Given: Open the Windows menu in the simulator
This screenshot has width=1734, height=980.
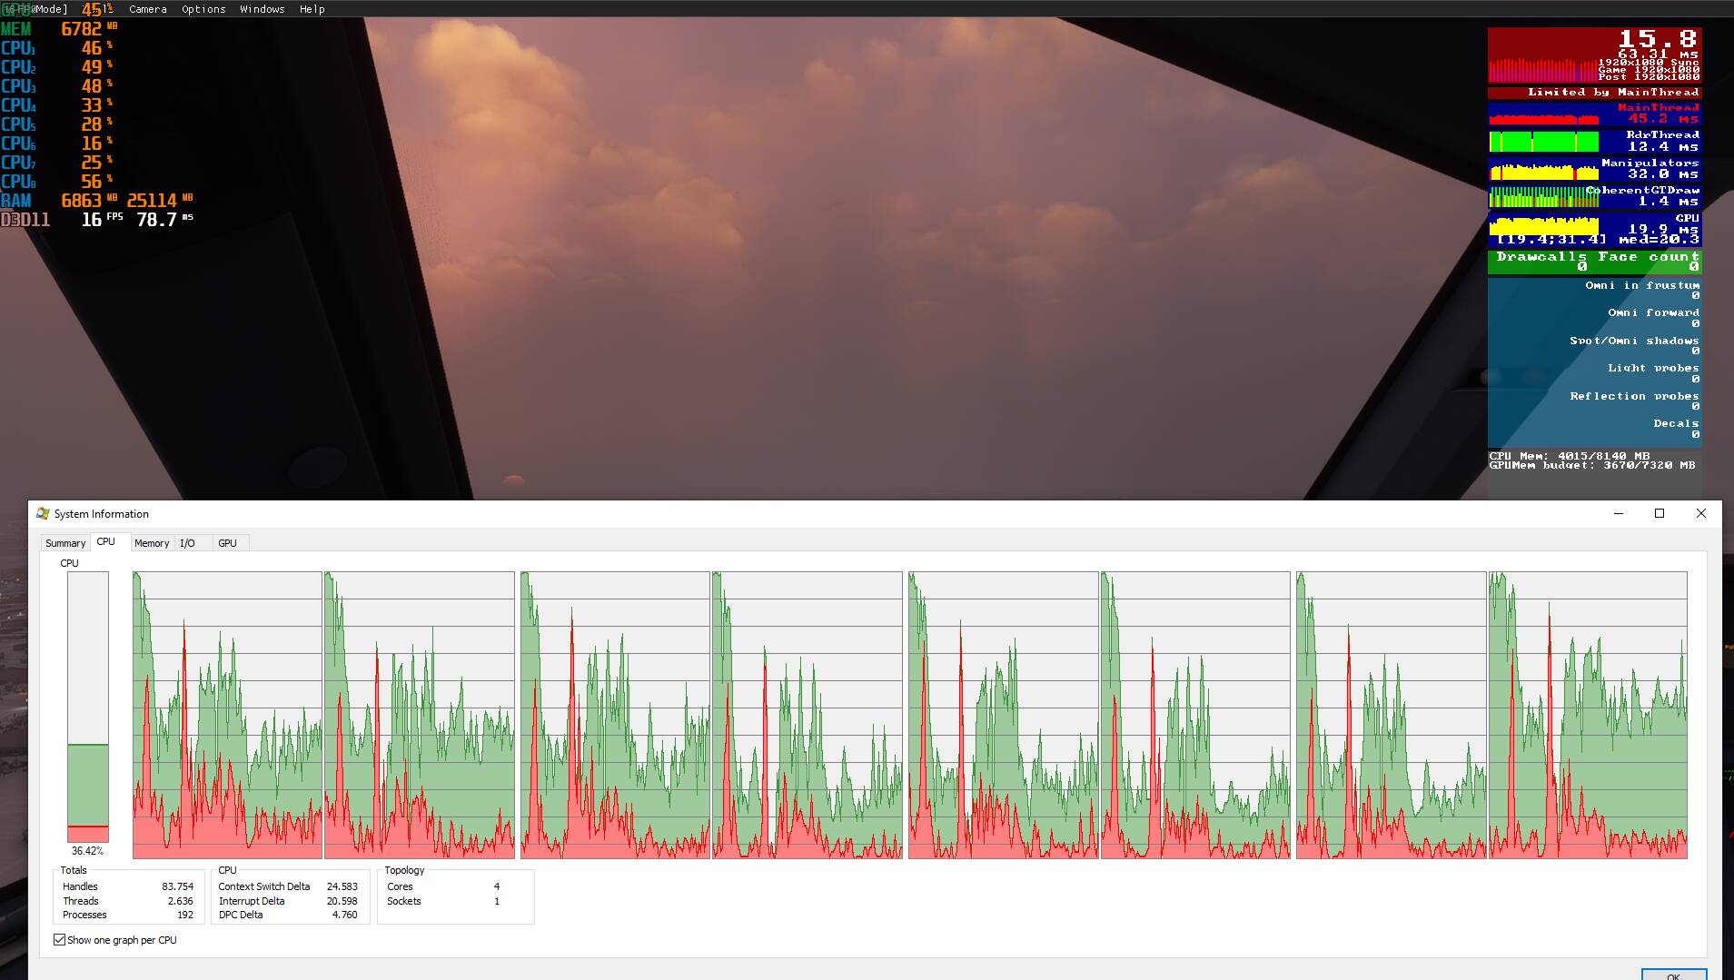Looking at the screenshot, I should coord(262,9).
